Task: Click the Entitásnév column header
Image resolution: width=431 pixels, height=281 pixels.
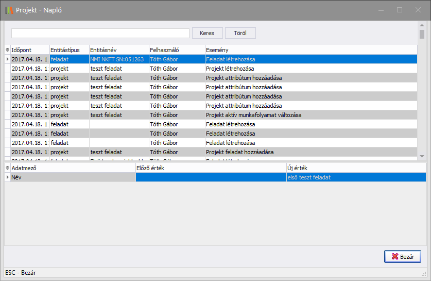Action: coord(118,49)
